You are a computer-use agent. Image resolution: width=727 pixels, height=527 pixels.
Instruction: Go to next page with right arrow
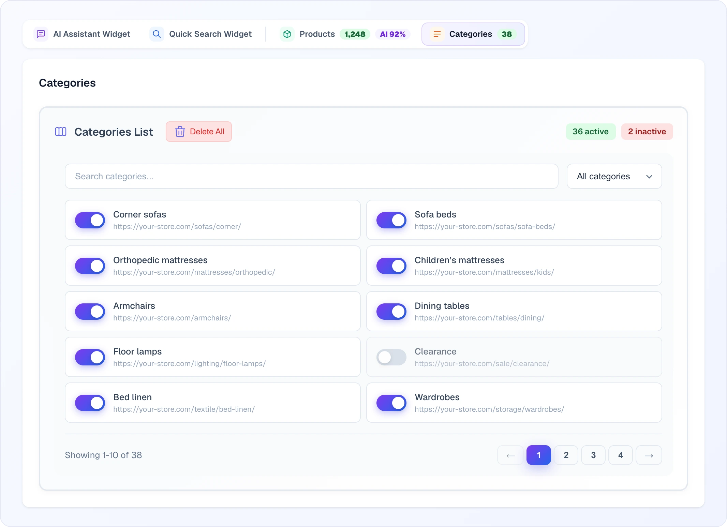point(649,455)
